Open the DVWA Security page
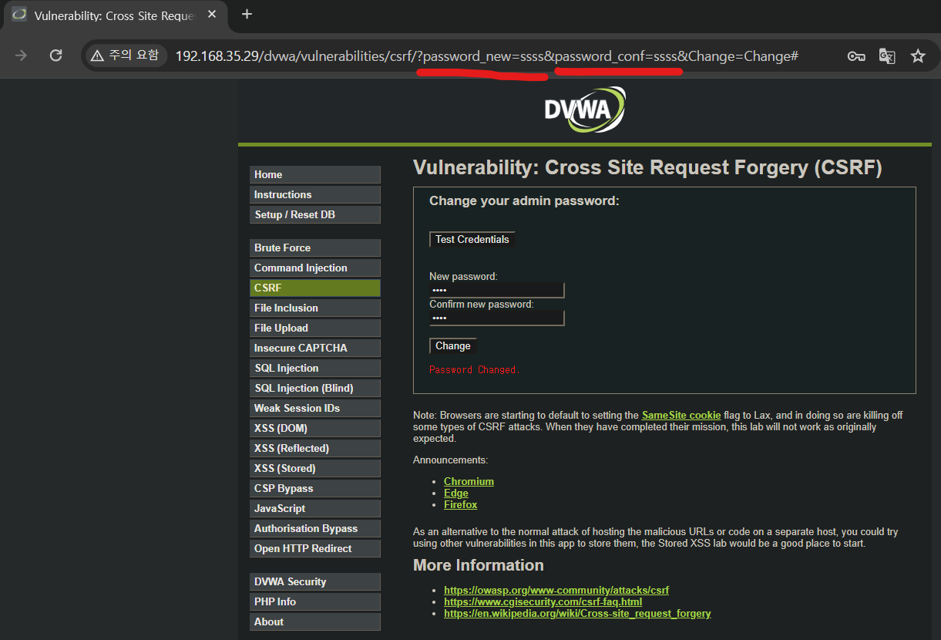The image size is (941, 640). click(x=314, y=582)
